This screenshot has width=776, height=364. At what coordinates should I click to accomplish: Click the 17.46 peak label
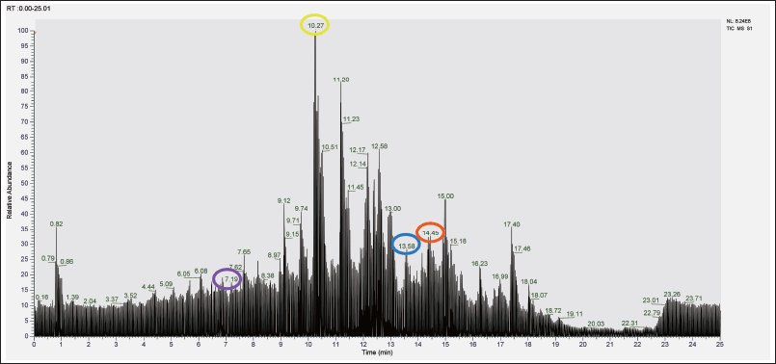coord(522,248)
